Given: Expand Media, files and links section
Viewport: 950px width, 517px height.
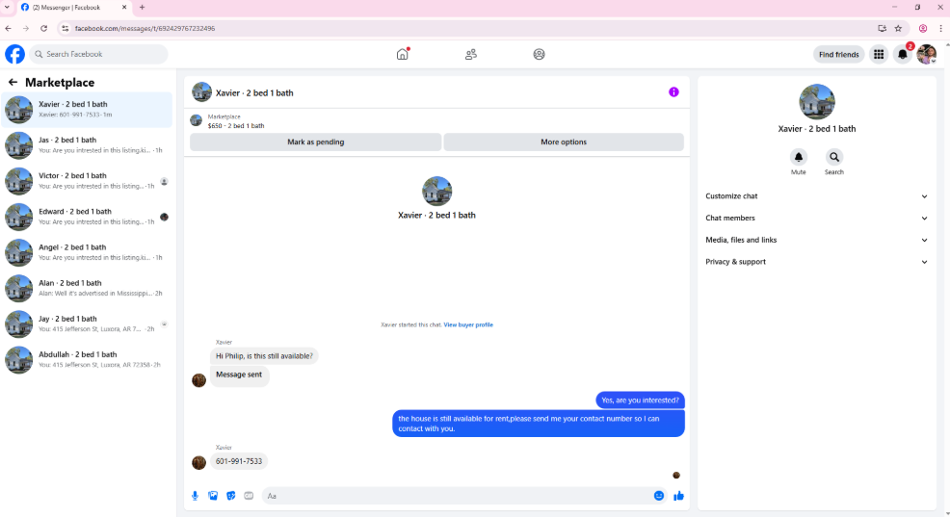Looking at the screenshot, I should [816, 240].
